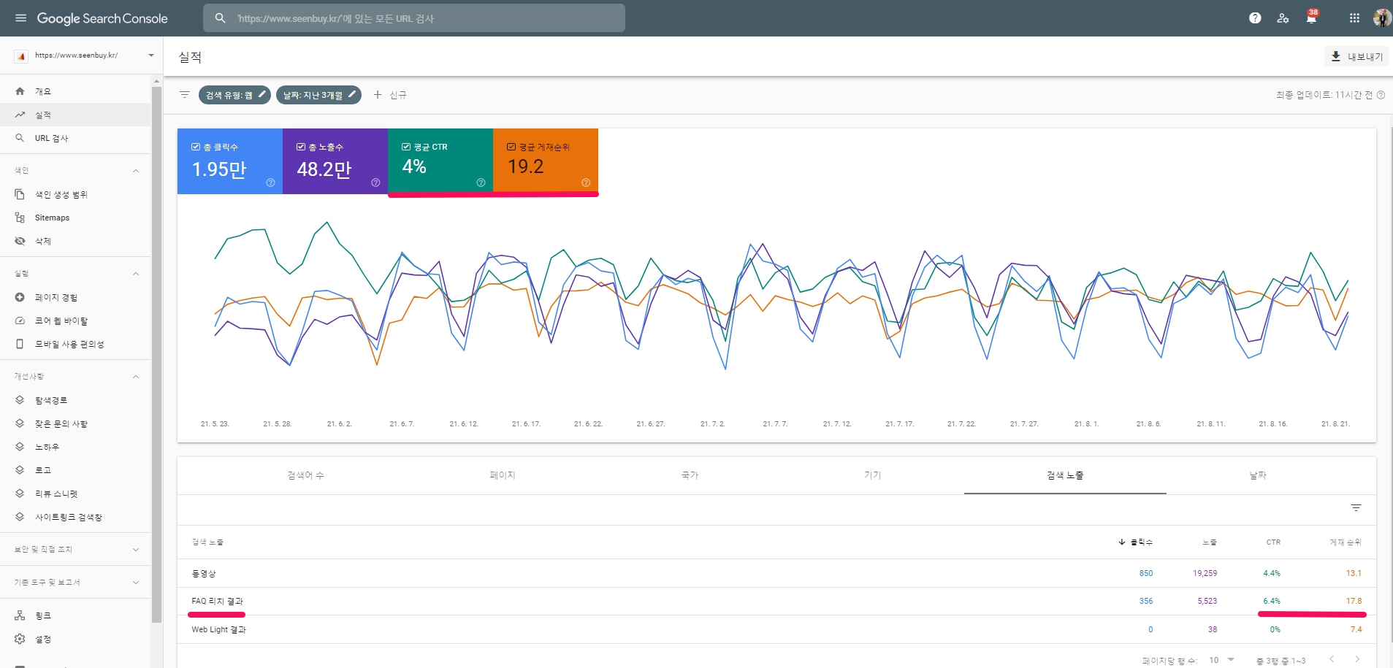This screenshot has width=1393, height=668.
Task: Open the Web Light 결과 row
Action: point(776,629)
